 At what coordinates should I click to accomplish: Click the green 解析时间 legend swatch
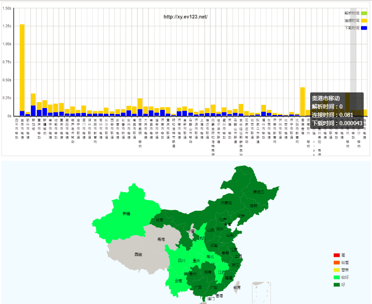pos(364,13)
